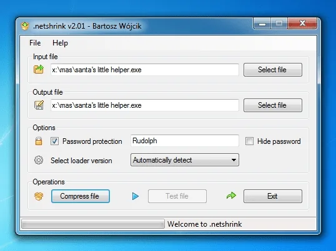Click the green arrow exit icon
Screen dimensions: 336x251
click(231, 196)
